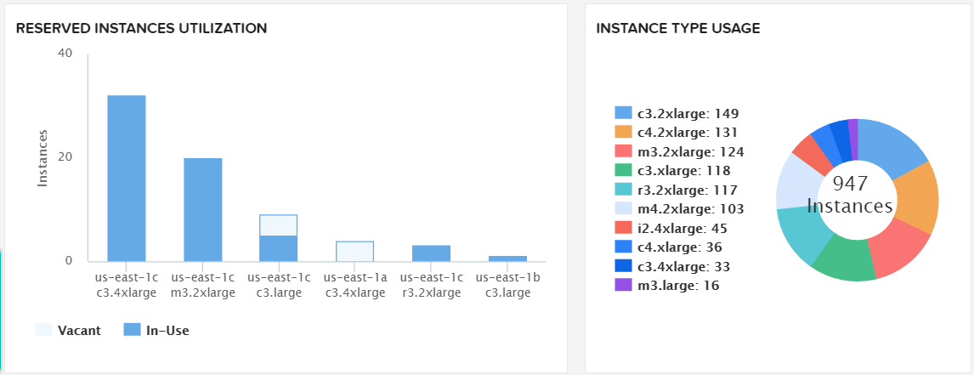Click the us-east-1c c3.4xlarge bar

pyautogui.click(x=126, y=178)
